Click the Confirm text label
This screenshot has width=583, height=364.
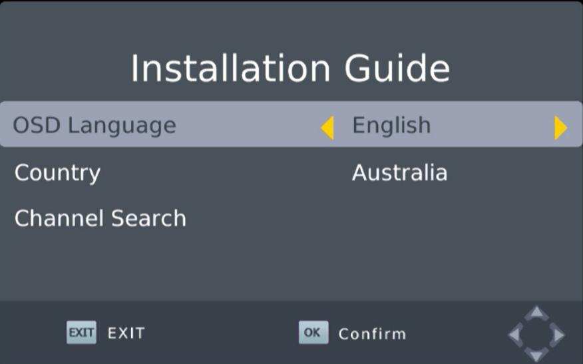[x=373, y=334]
